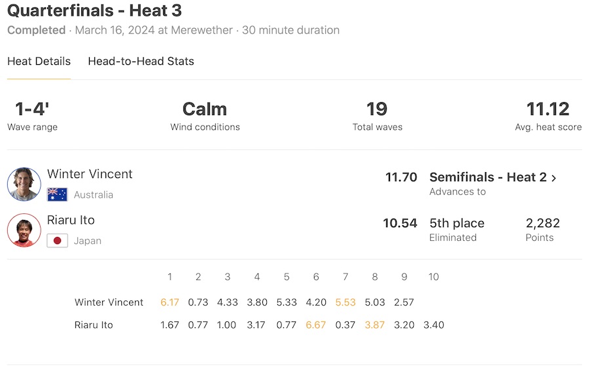590x375 pixels.
Task: Click Riaru Ito's 10.54 heat total
Action: [x=400, y=223]
